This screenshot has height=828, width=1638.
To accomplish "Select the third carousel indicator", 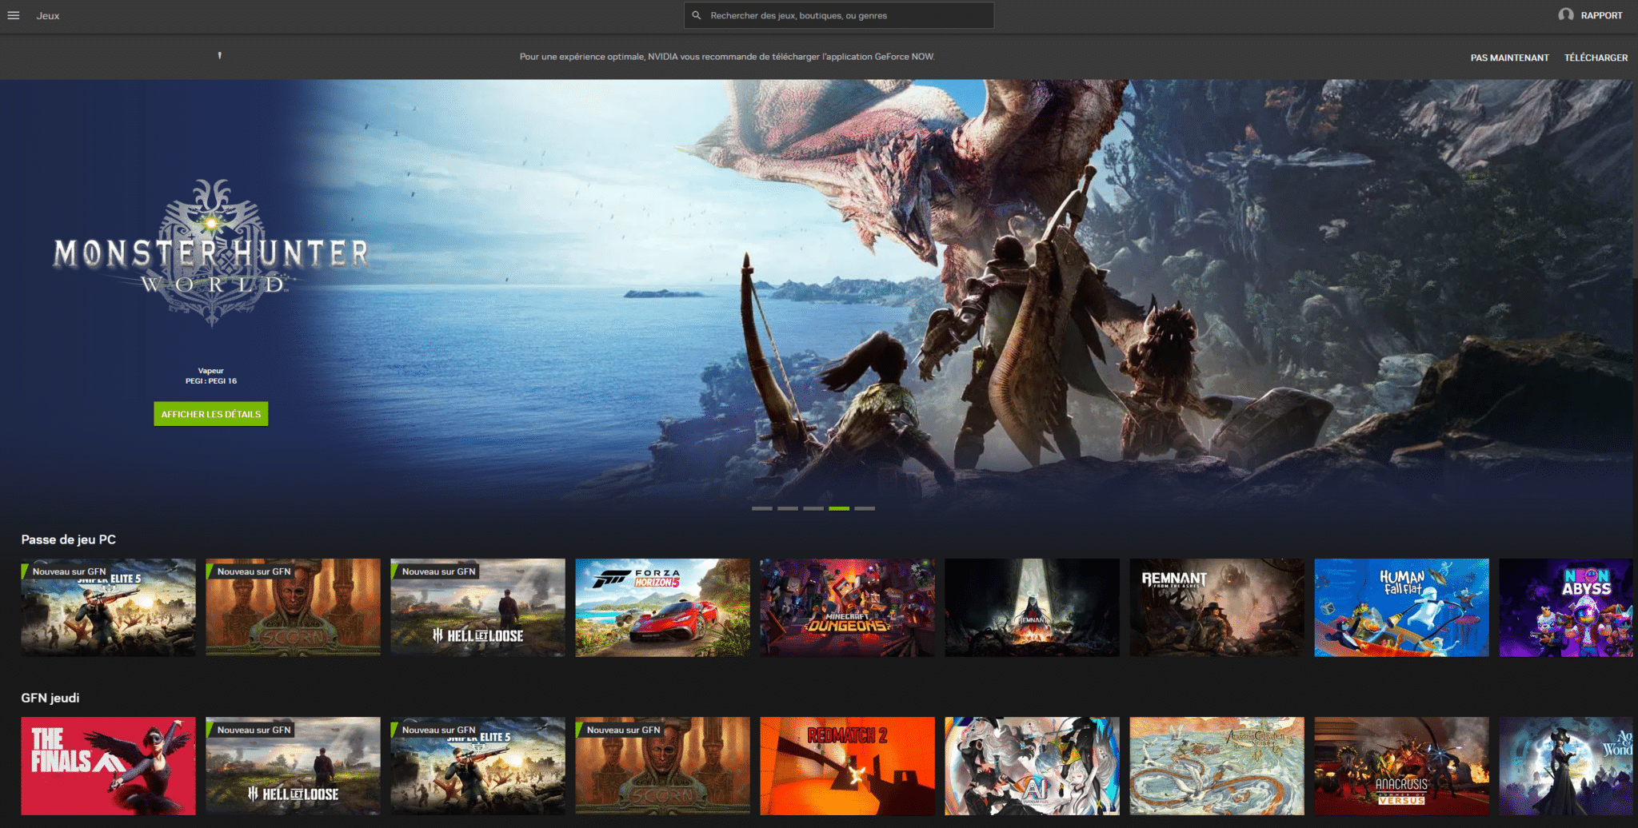I will pos(813,508).
